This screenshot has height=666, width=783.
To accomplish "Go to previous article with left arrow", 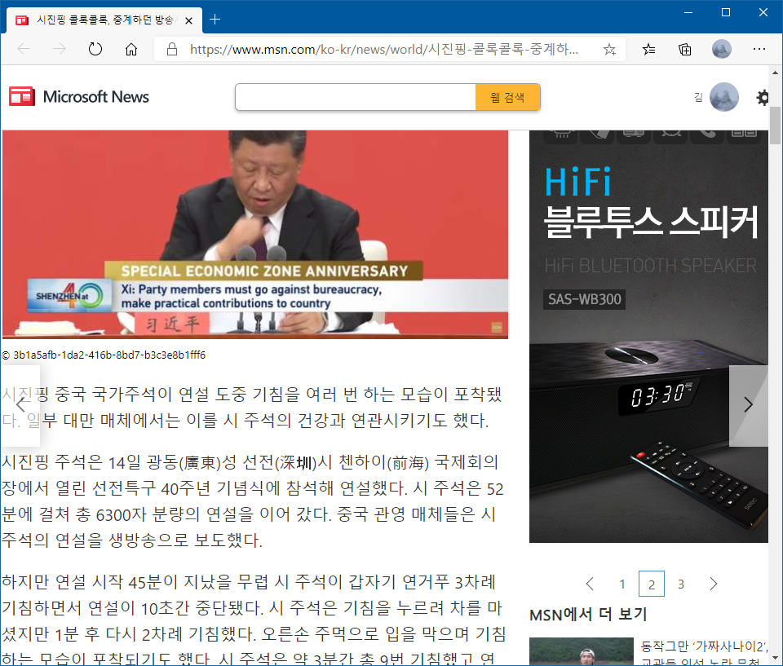I will [x=20, y=405].
